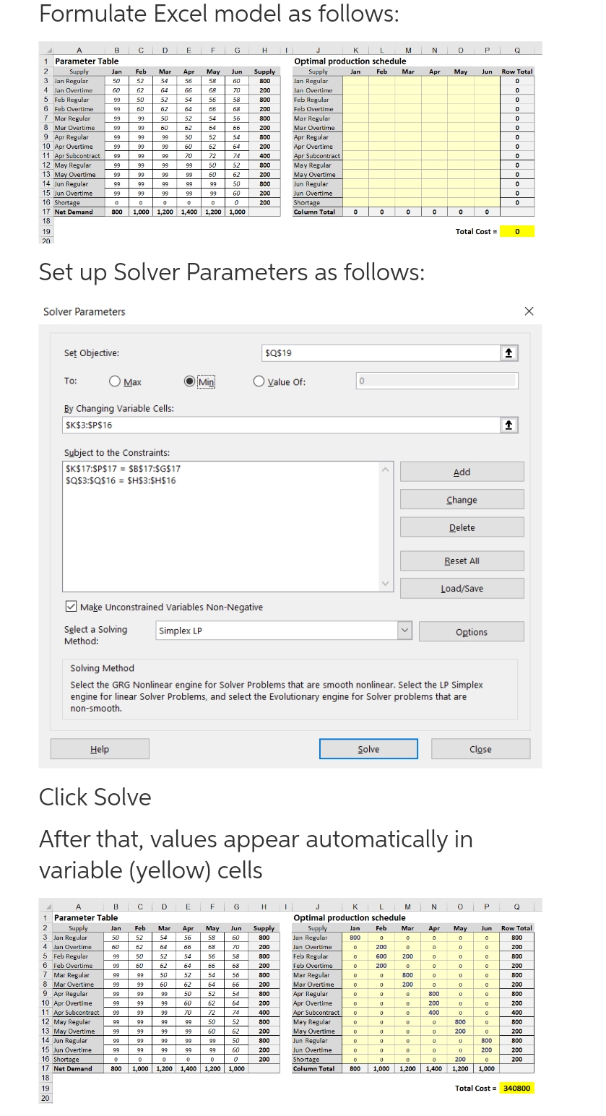The height and width of the screenshot is (1116, 606).
Task: Click the Changing Variable Cells range selector arrow
Action: tap(509, 425)
